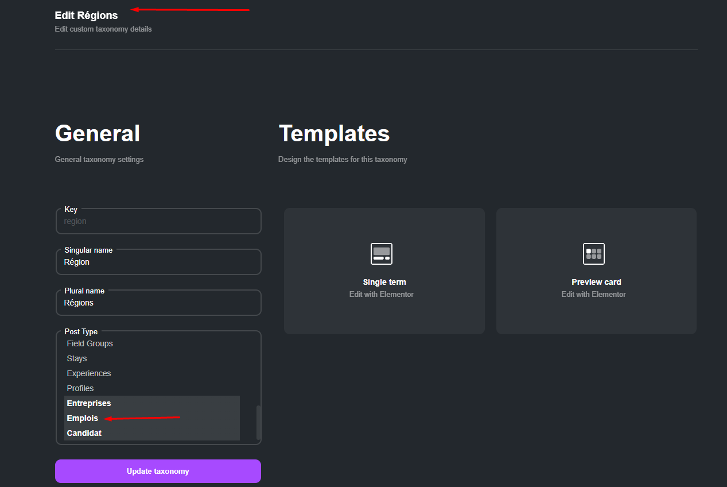Select Experiences in the Post Type list

click(x=88, y=373)
